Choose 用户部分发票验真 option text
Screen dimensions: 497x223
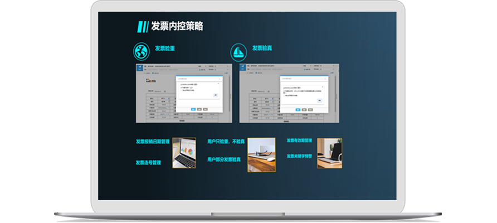pos(224,159)
